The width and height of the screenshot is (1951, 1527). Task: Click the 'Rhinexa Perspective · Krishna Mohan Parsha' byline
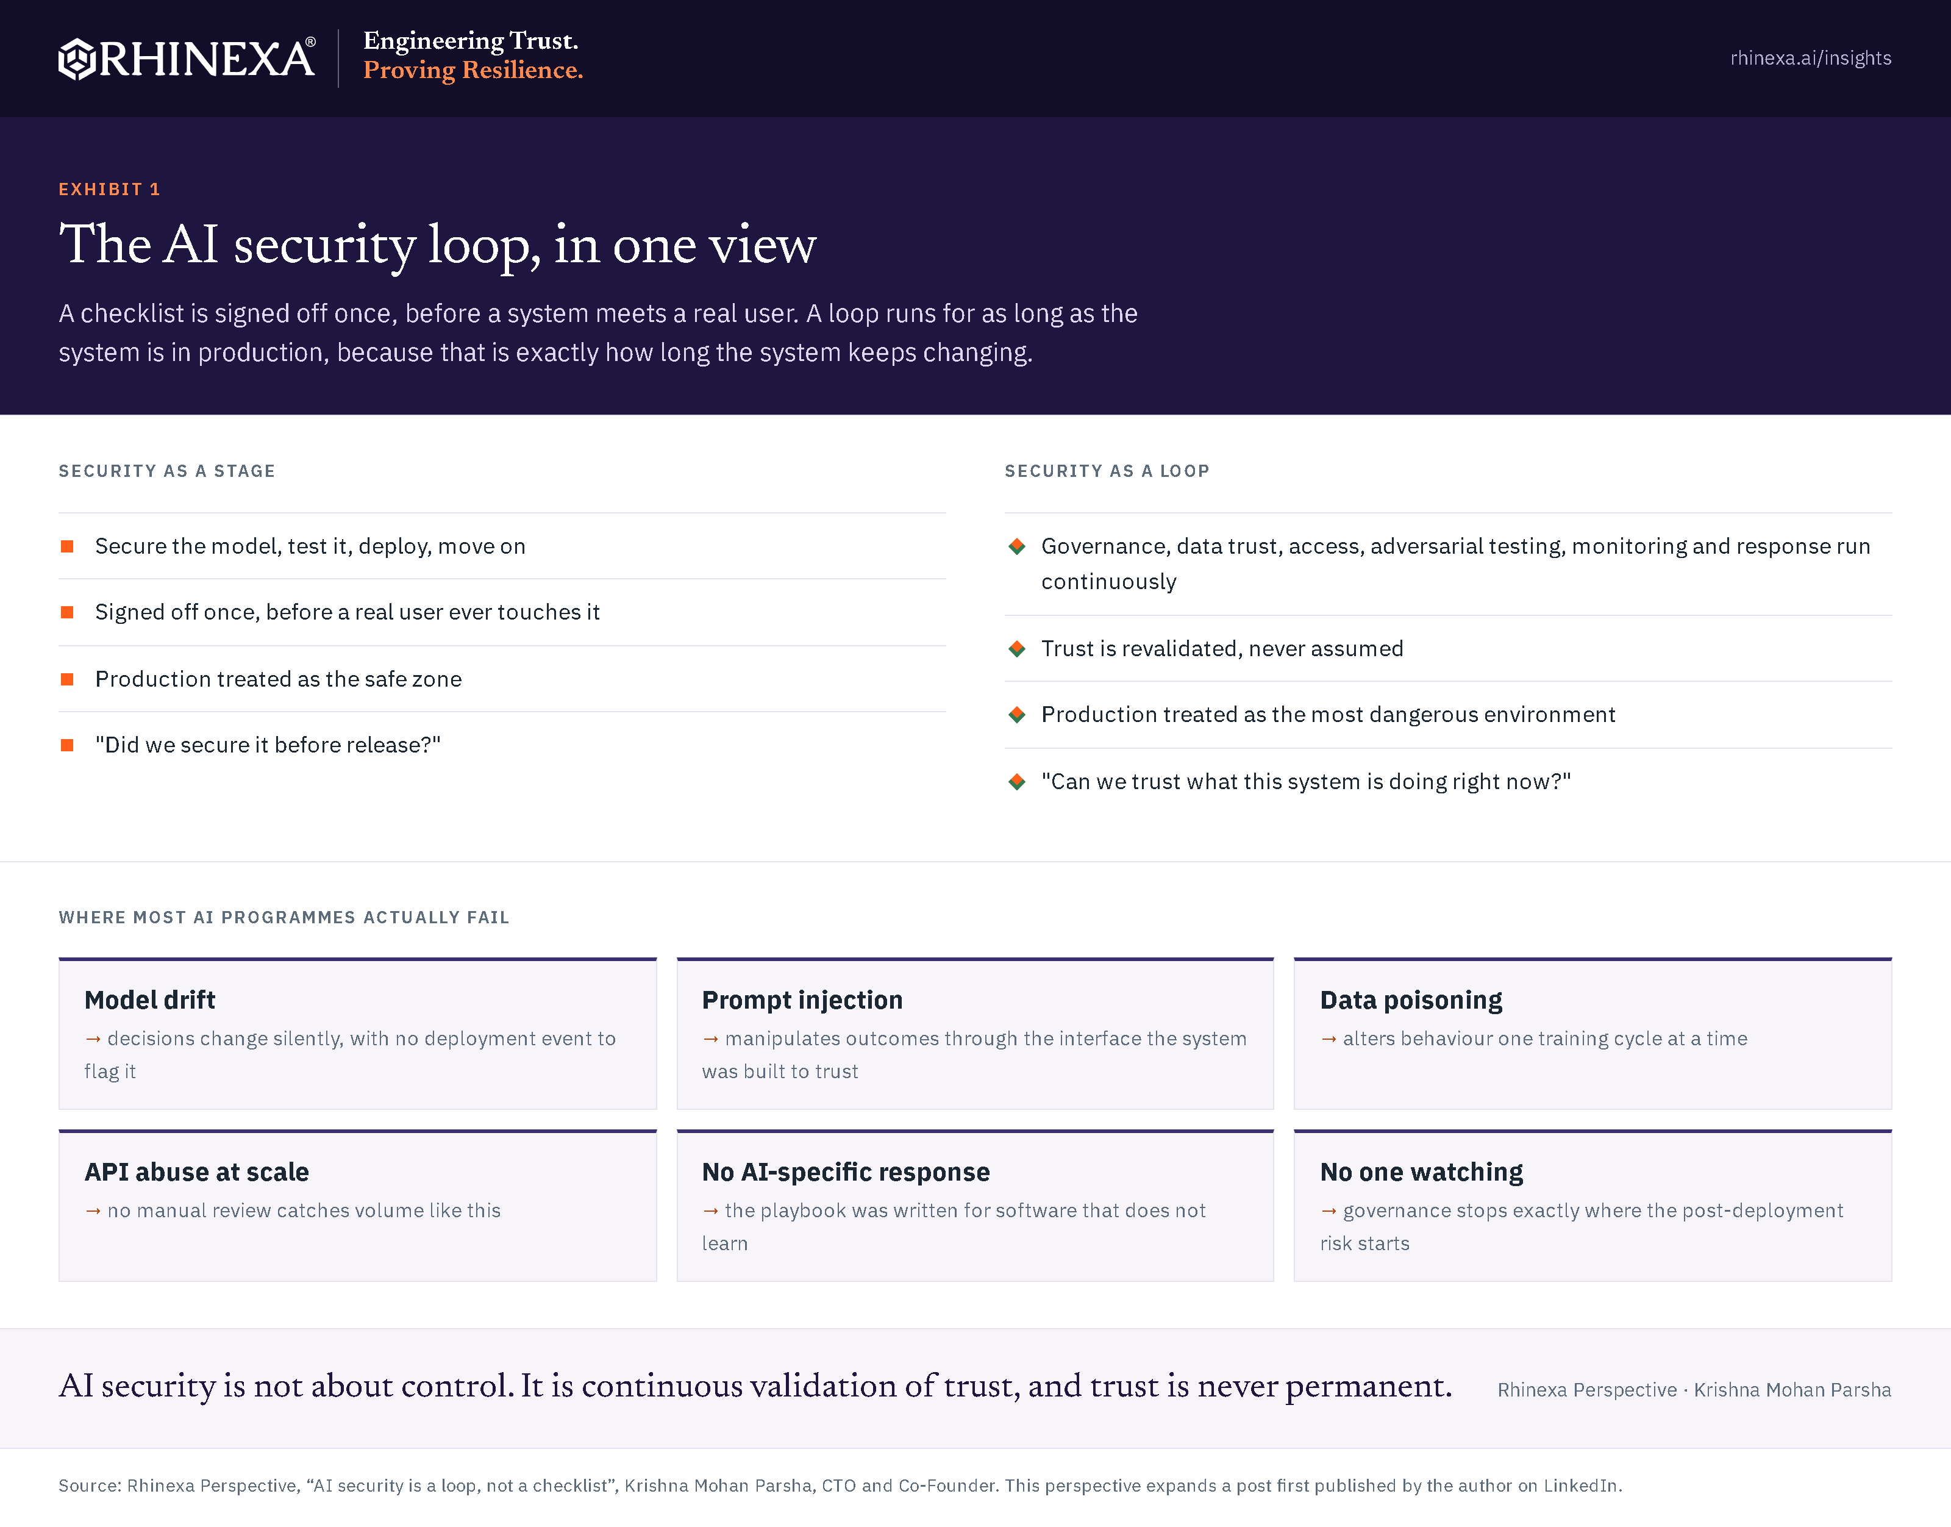point(1694,1390)
